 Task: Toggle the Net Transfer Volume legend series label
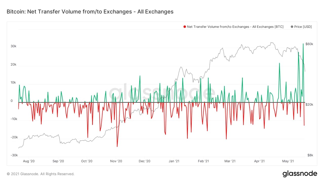point(235,27)
